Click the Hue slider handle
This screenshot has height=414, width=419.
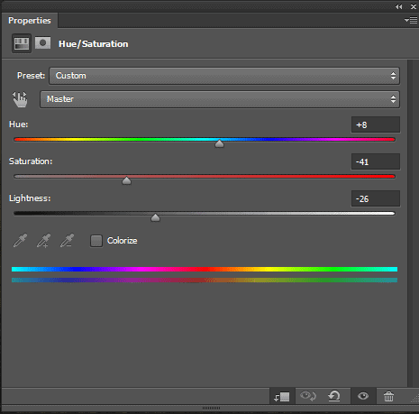point(219,143)
